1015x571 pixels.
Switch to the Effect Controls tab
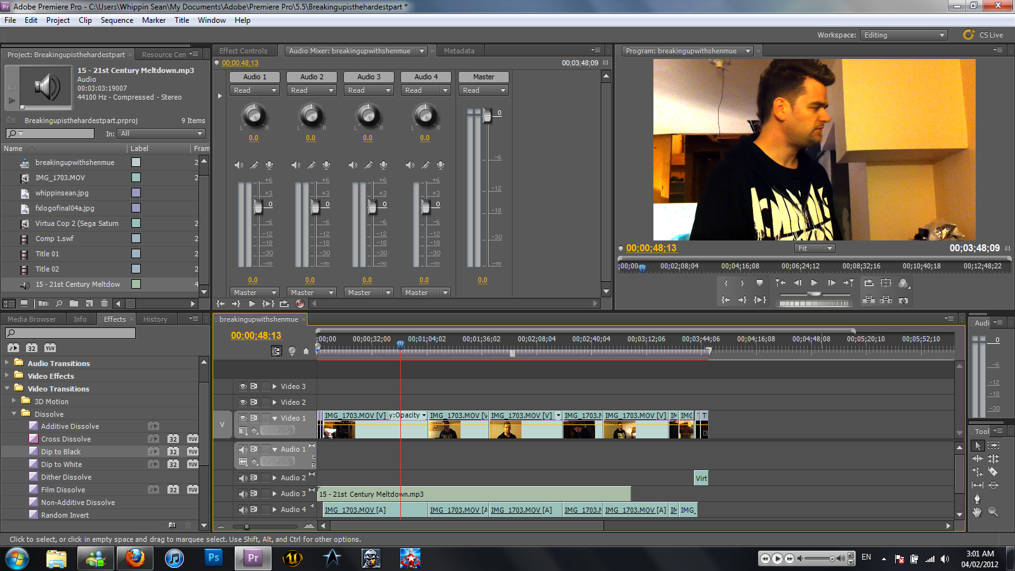pyautogui.click(x=243, y=51)
